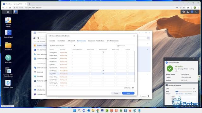Uncheck Read/Write for sc-jellyfin
This screenshot has height=113, width=202.
103,74
